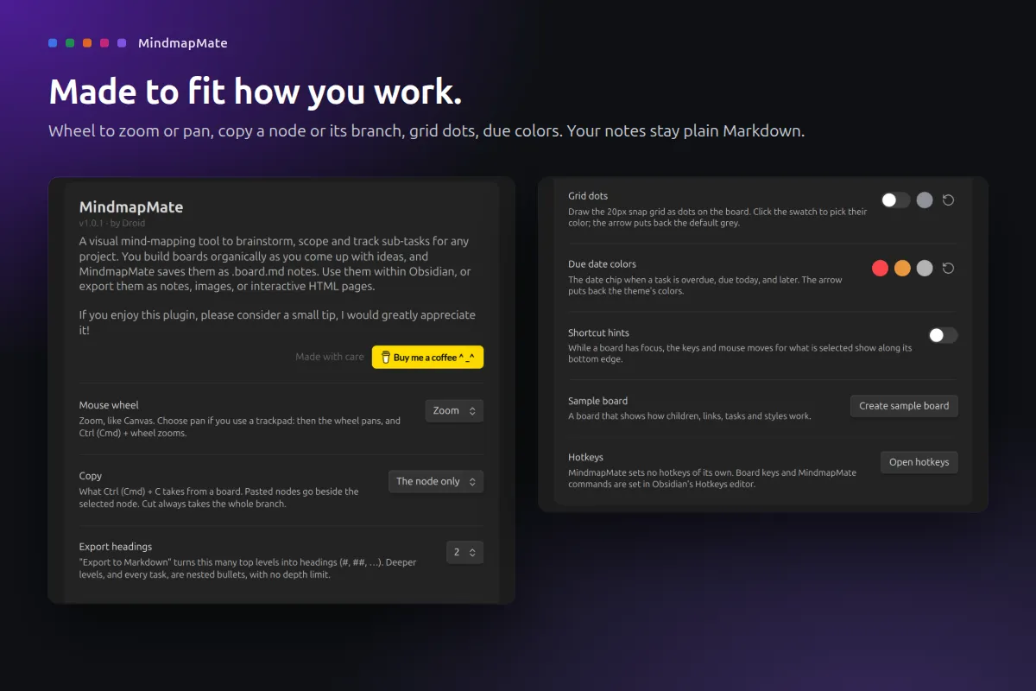Click the orange due-today color swatch
The width and height of the screenshot is (1036, 691).
(x=902, y=268)
